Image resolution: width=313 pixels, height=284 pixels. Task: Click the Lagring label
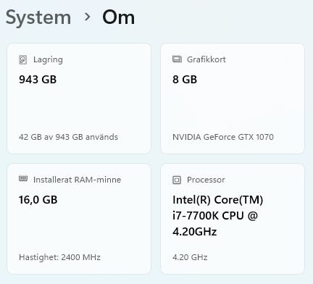tap(48, 59)
